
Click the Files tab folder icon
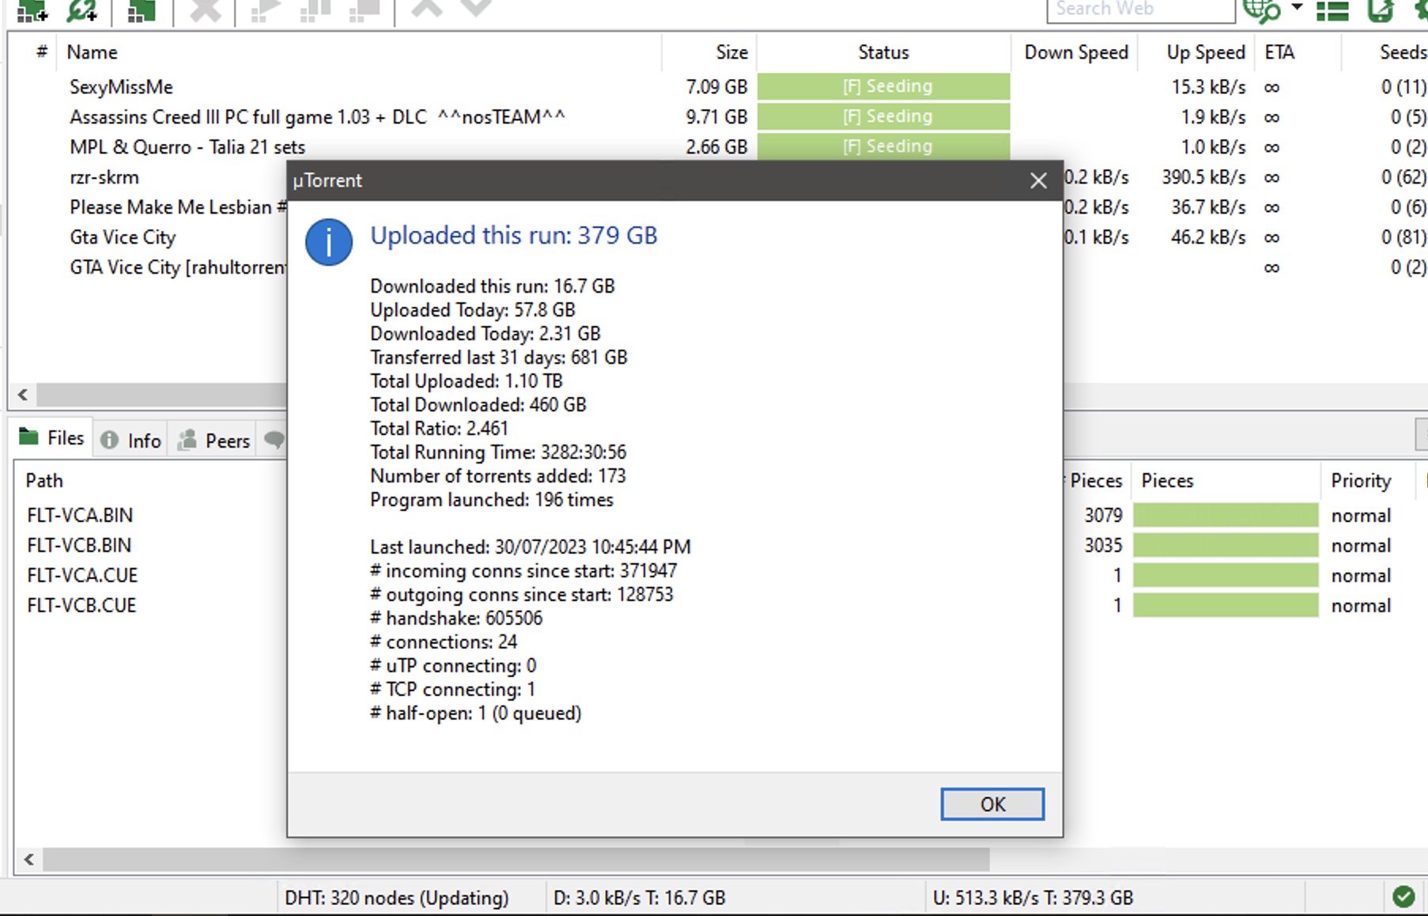pyautogui.click(x=28, y=437)
